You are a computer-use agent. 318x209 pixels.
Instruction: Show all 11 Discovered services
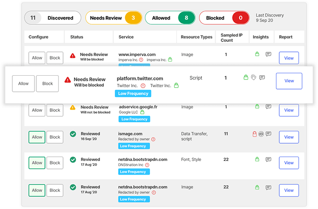53,18
